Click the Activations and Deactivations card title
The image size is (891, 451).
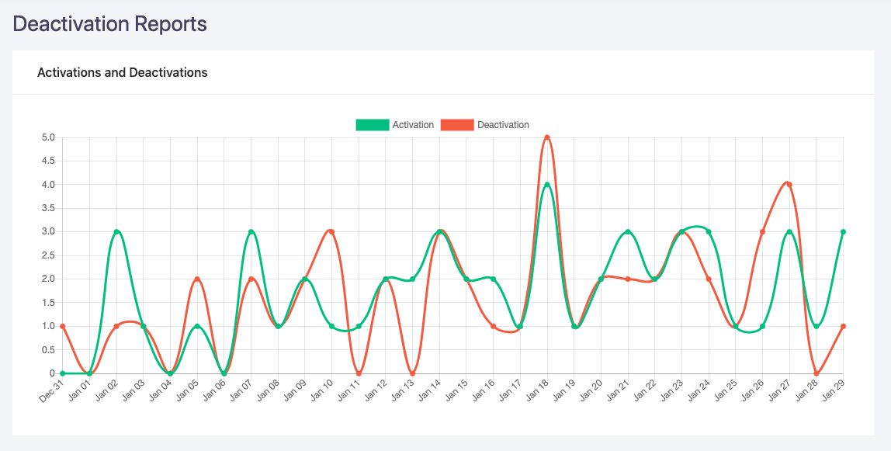(123, 72)
